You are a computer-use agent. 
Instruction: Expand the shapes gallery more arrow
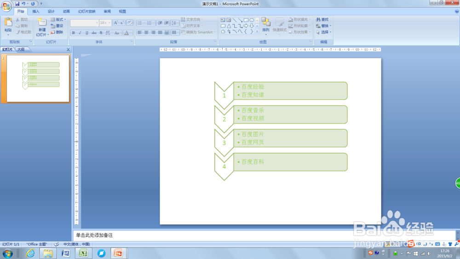(257, 32)
